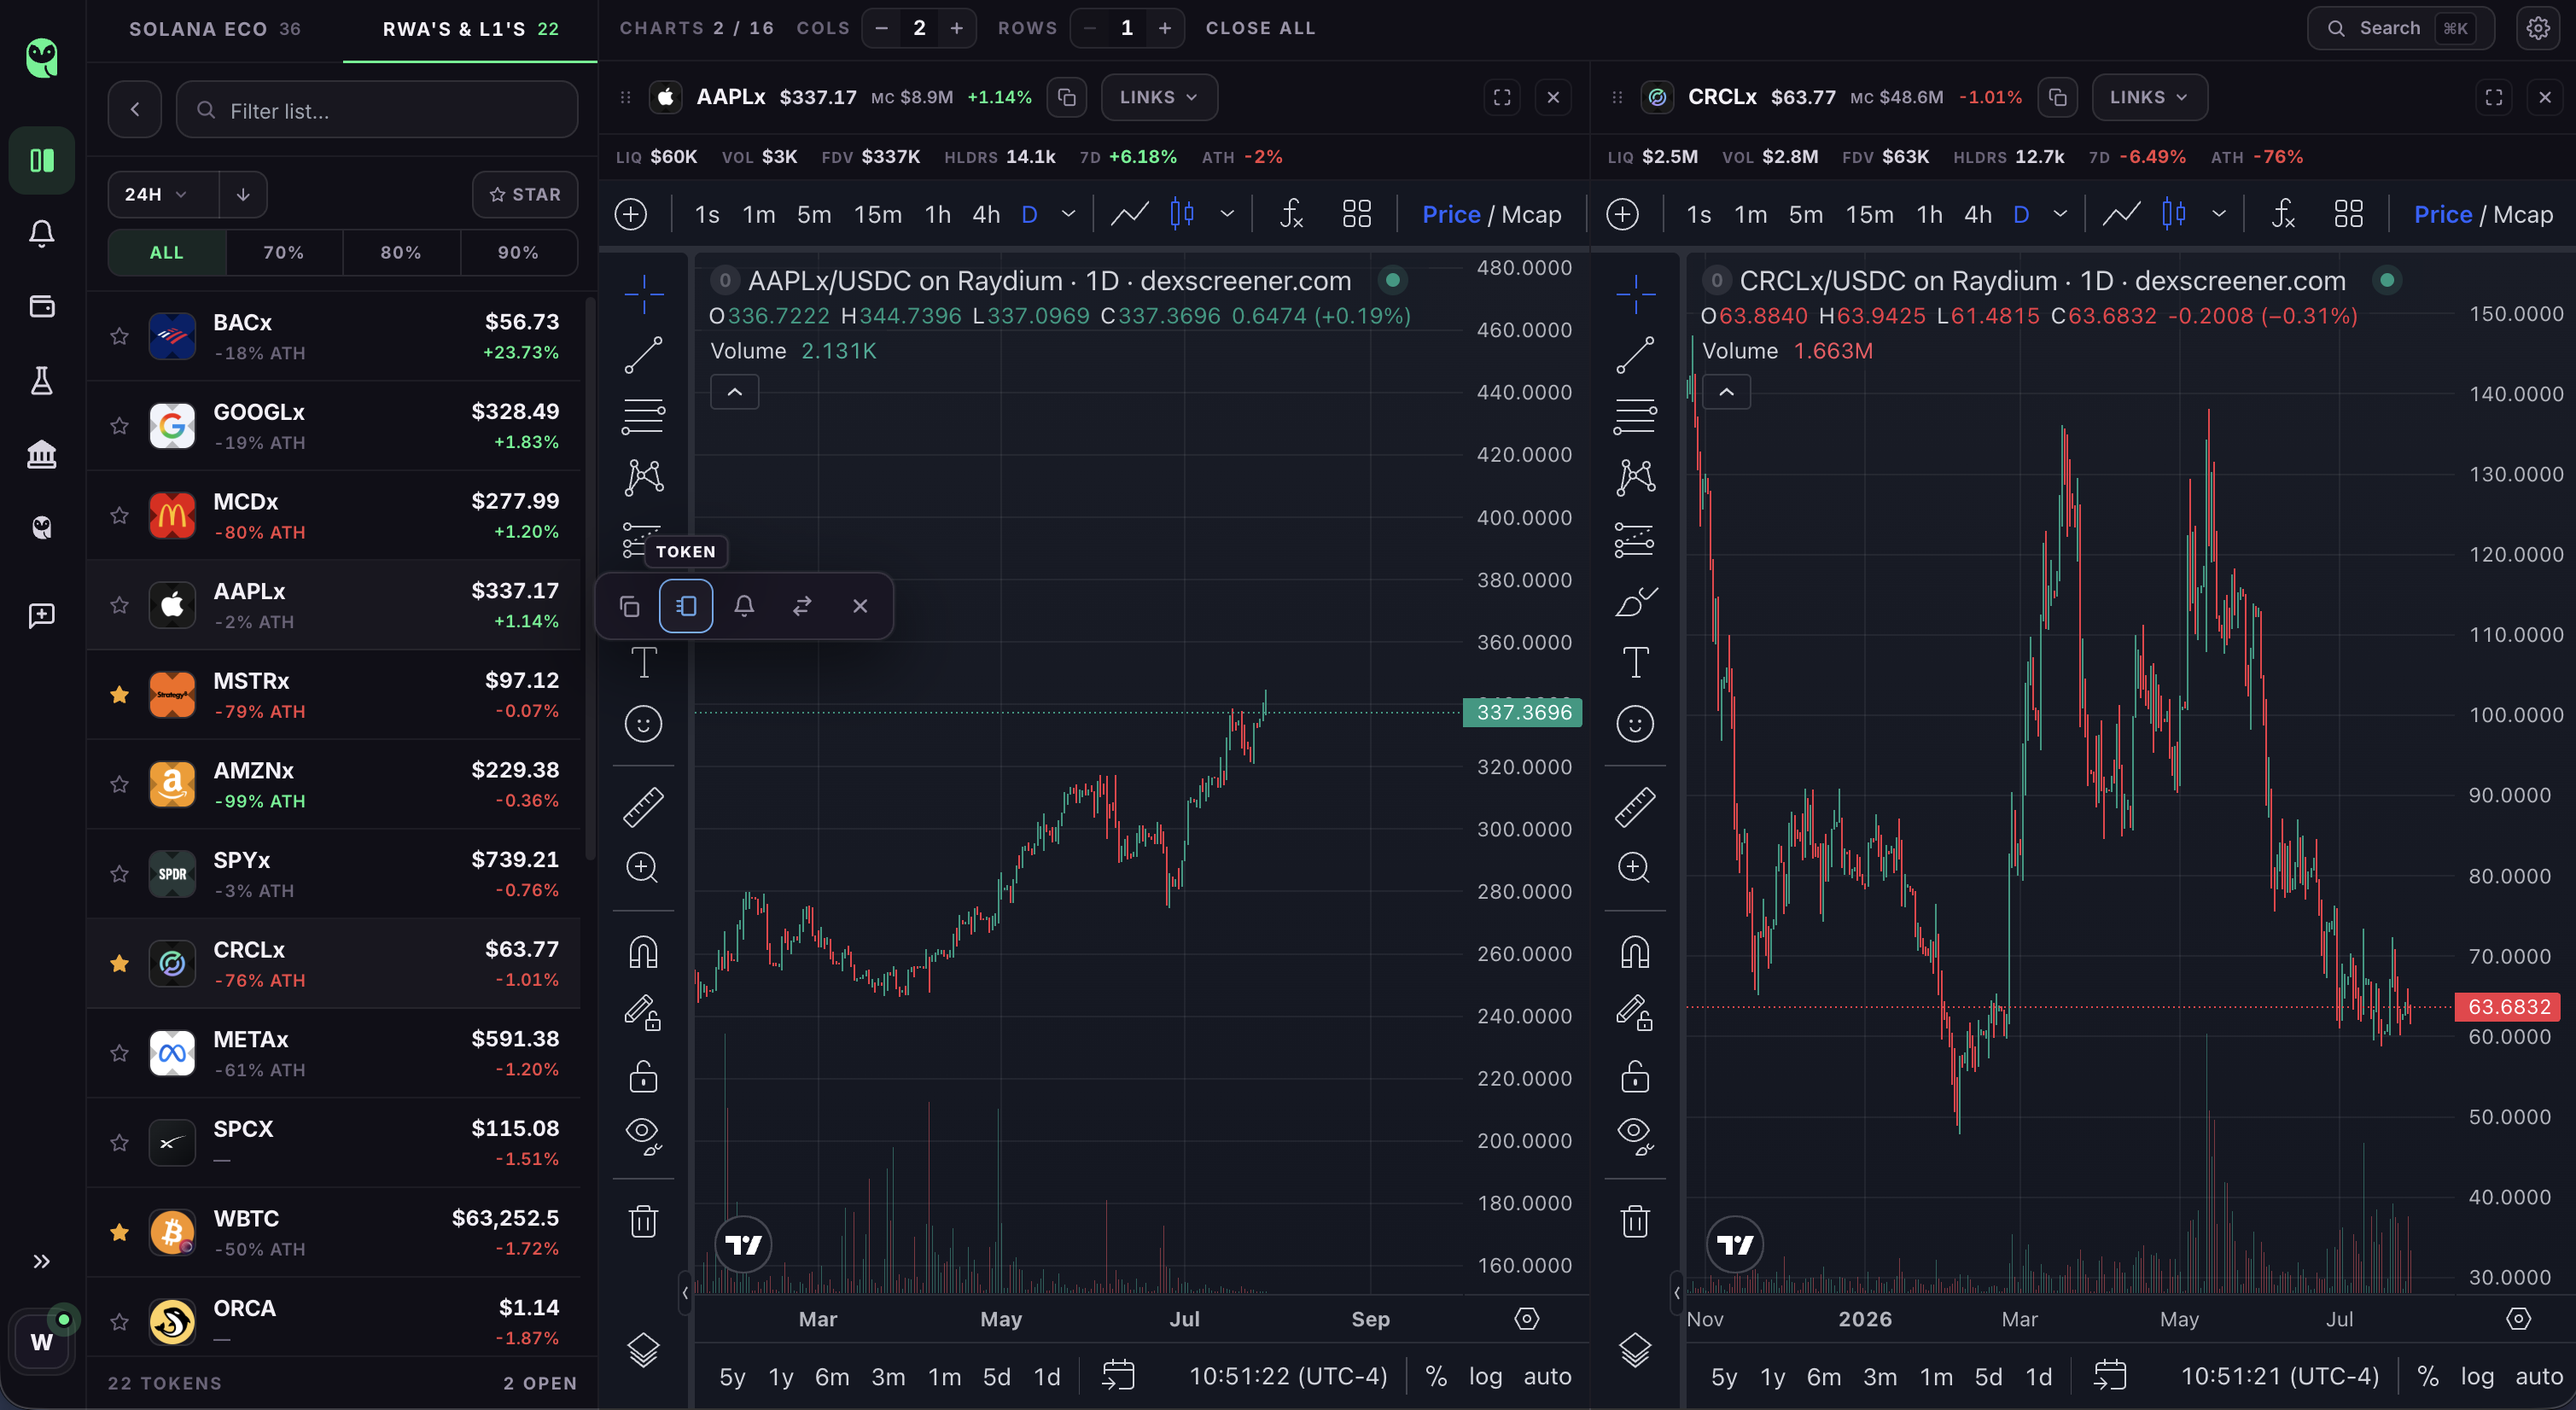Copy CRCLx token address icon in header
The height and width of the screenshot is (1410, 2576).
2058,97
